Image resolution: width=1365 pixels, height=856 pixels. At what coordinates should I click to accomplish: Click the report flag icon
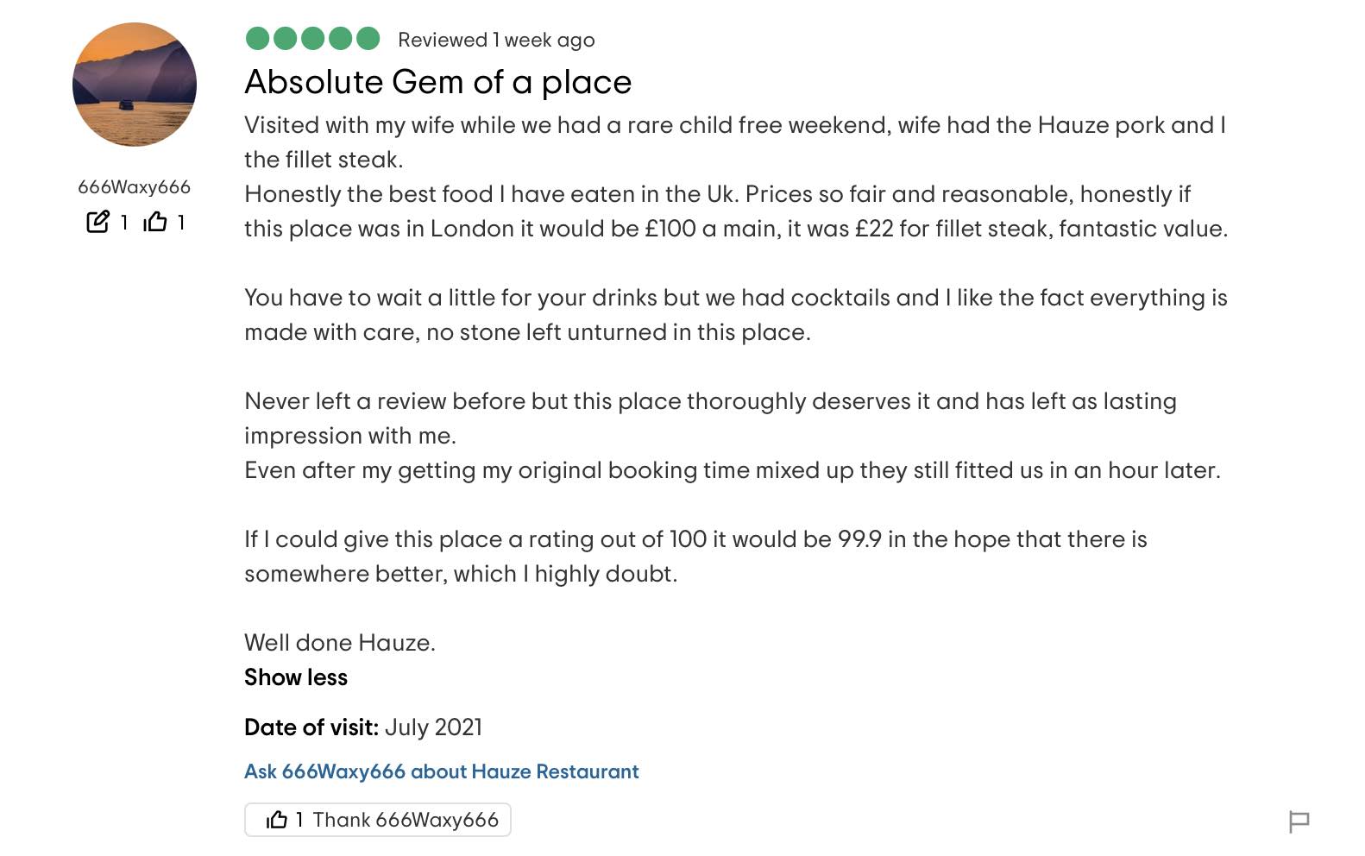[x=1299, y=821]
